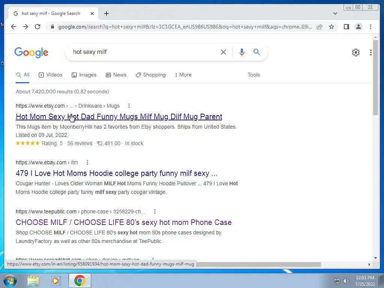The image size is (384, 288).
Task: Clear the search box with the X
Action: pos(223,52)
